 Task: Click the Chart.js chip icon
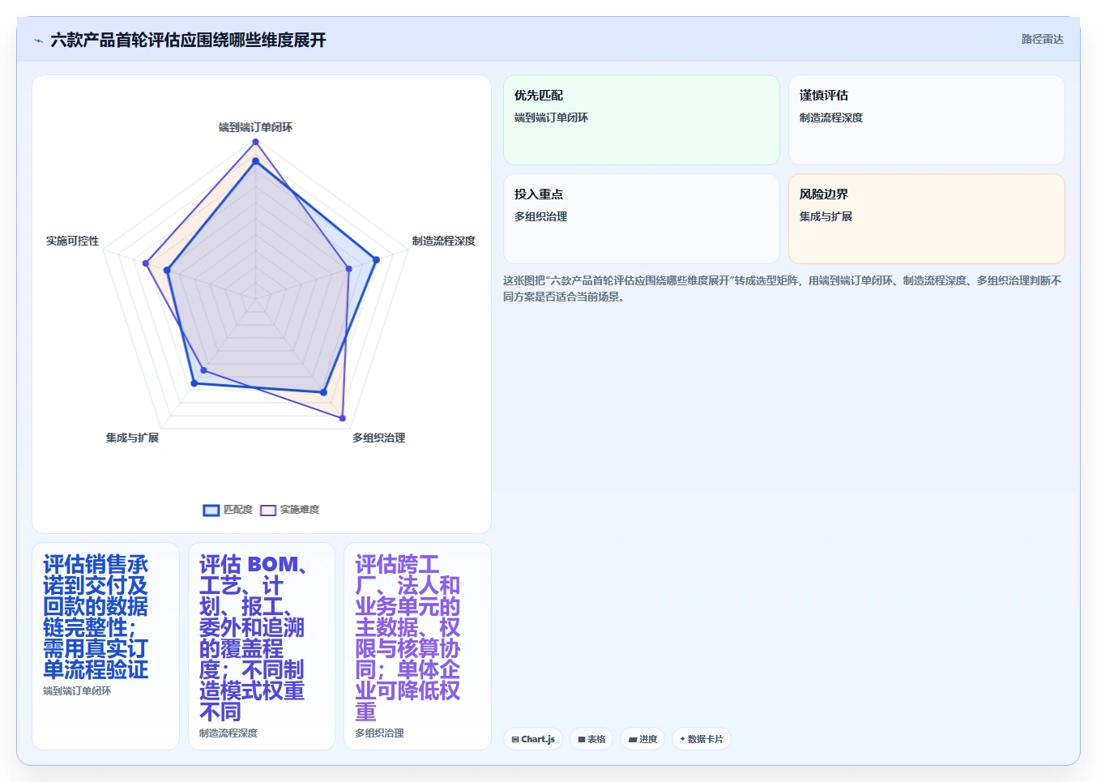[515, 739]
